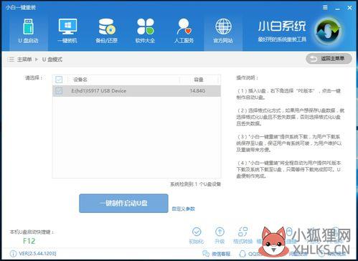
Task: Open the hamburger menu in title bar
Action: [325, 8]
